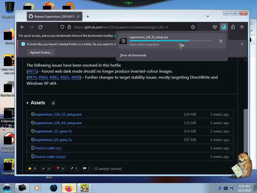Open issue link #888
The width and height of the screenshot is (257, 193).
pyautogui.click(x=76, y=77)
